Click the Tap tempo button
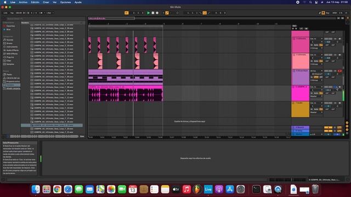 tap(12, 13)
